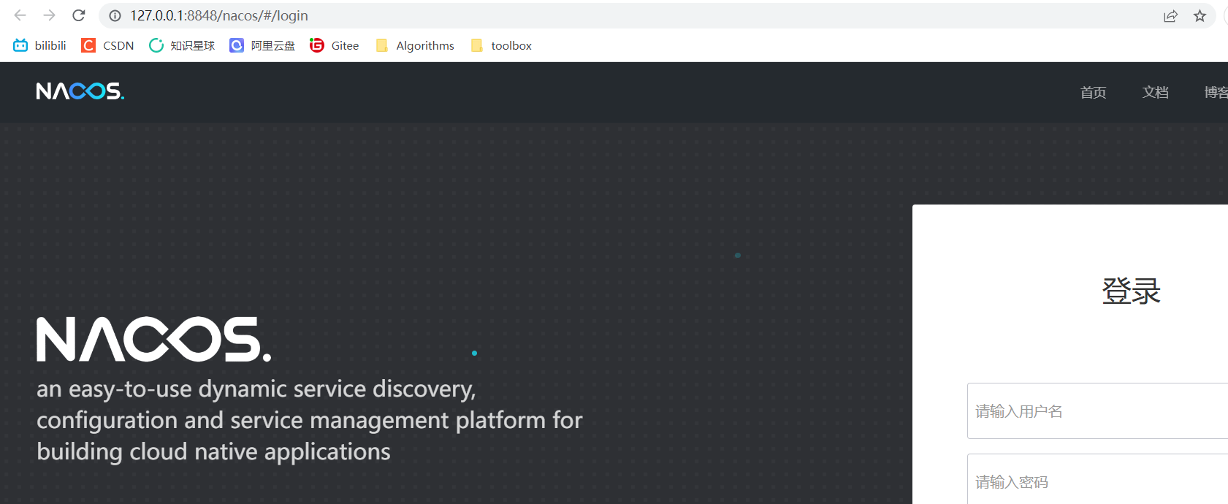Focus the 请输入密码 password field
This screenshot has width=1228, height=504.
(x=1097, y=479)
